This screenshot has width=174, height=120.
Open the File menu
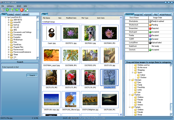(x=3, y=6)
